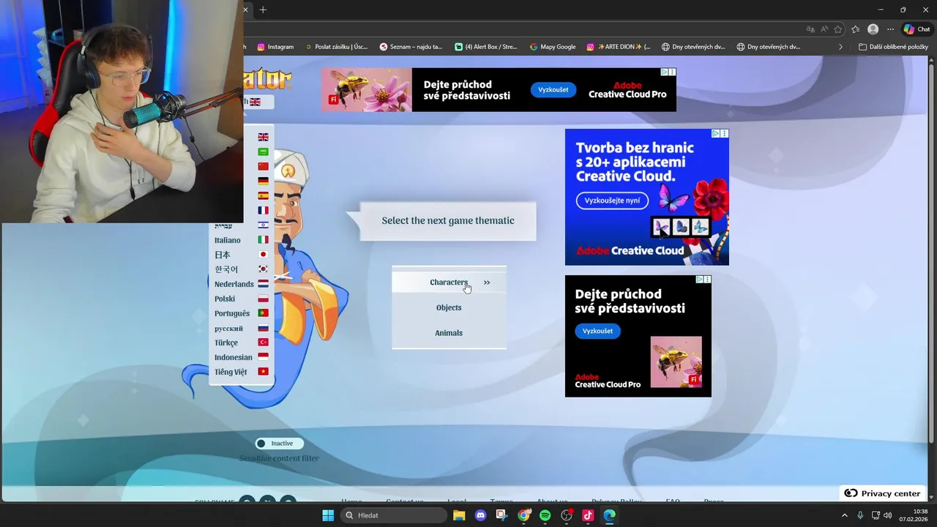Switch language to Polski

tap(242, 299)
